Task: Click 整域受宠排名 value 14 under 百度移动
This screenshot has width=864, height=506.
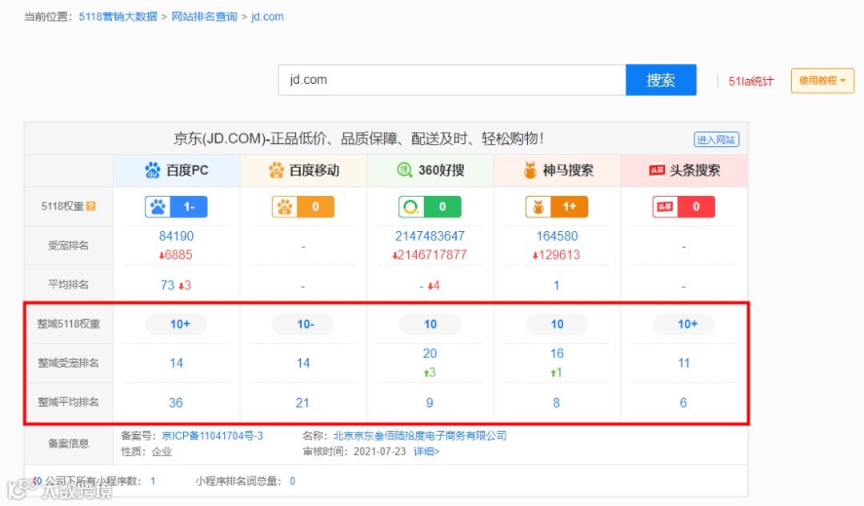Action: tap(303, 363)
